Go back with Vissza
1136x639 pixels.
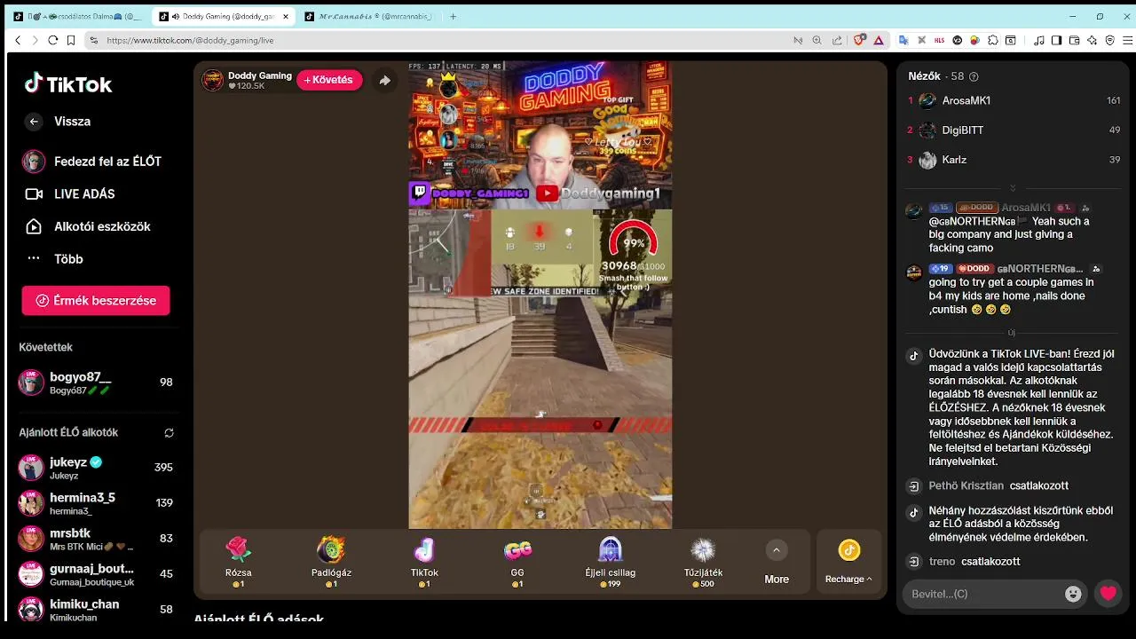[x=58, y=122]
